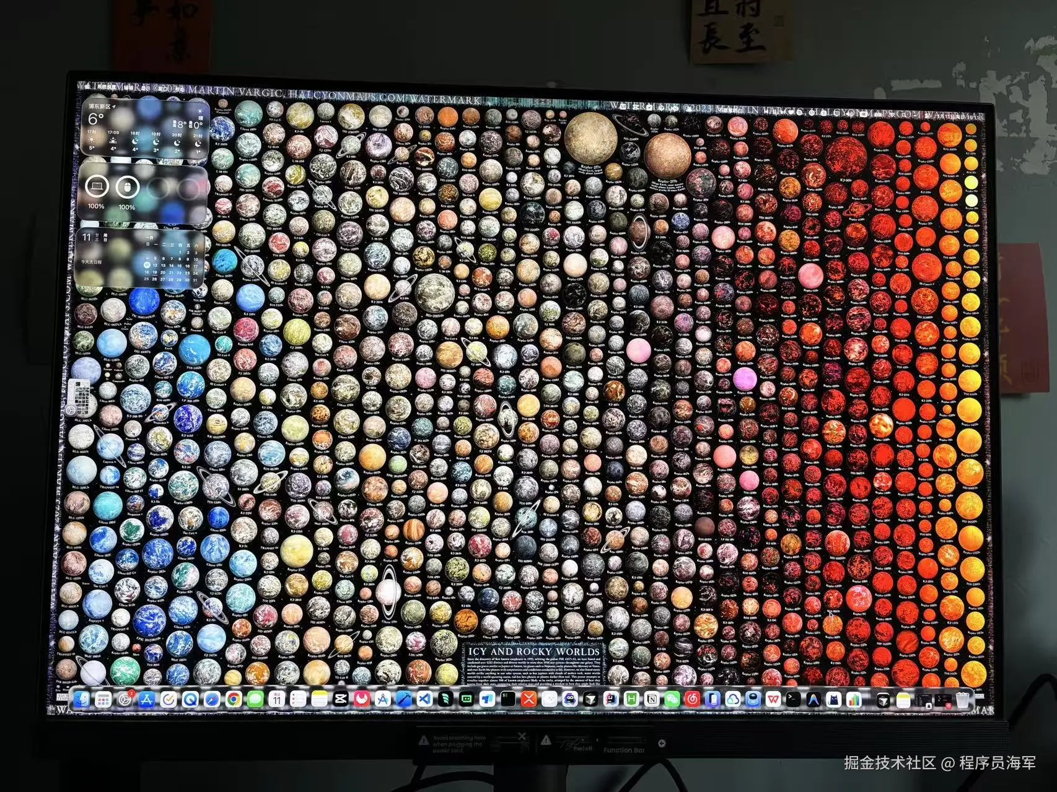Open Reminders list app in Dock
The height and width of the screenshot is (792, 1057).
tap(298, 699)
